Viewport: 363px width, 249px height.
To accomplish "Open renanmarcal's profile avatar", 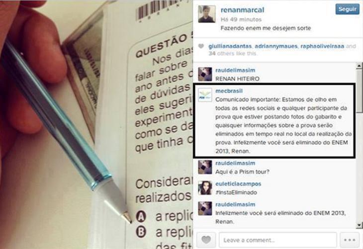I will 206,14.
